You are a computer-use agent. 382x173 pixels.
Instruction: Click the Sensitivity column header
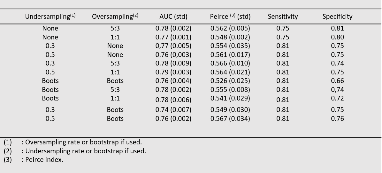[283, 17]
